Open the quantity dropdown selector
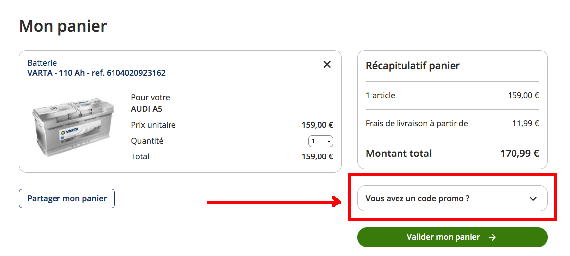Screen dimensions: 570x256 pyautogui.click(x=321, y=142)
